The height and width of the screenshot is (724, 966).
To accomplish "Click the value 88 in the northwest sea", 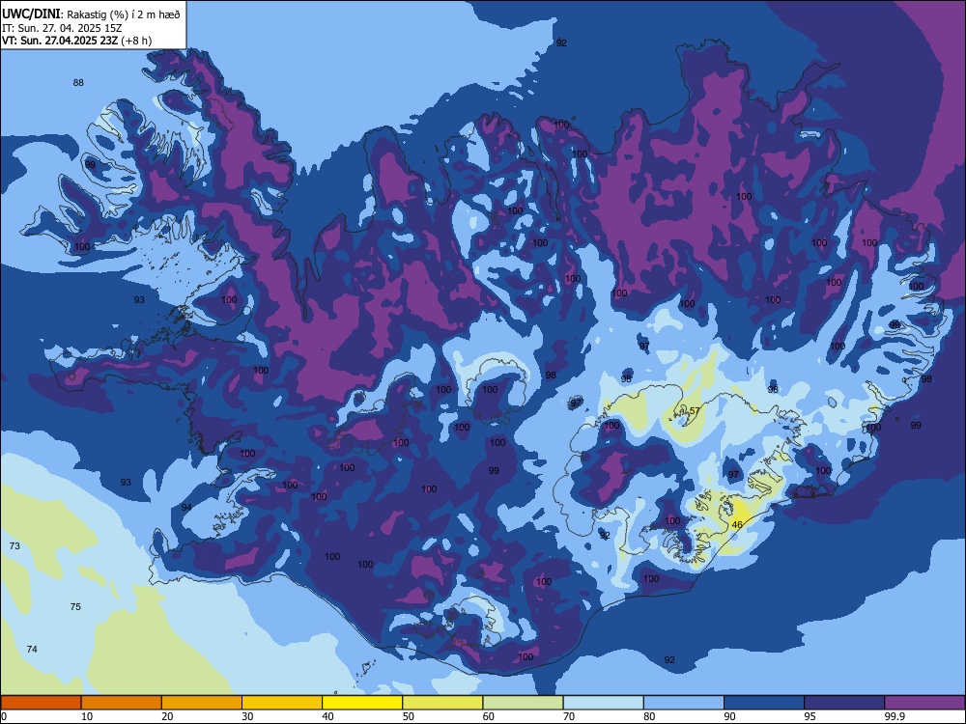I will [78, 82].
